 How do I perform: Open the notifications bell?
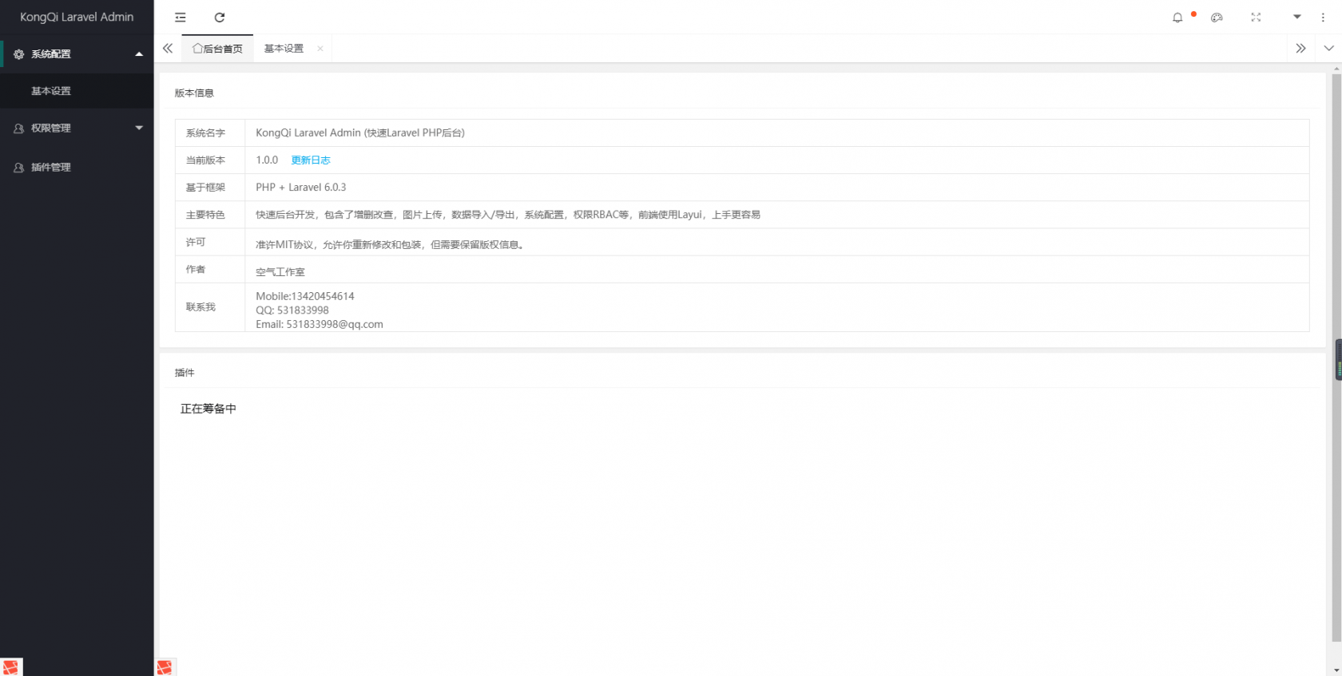[1177, 18]
